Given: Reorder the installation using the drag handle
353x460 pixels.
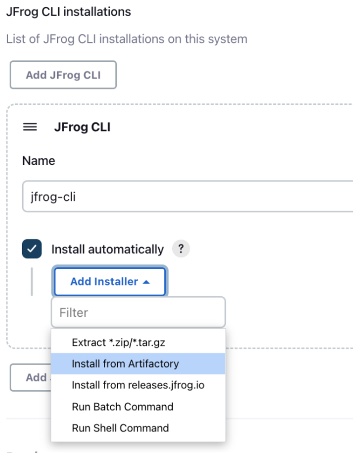Looking at the screenshot, I should 30,127.
